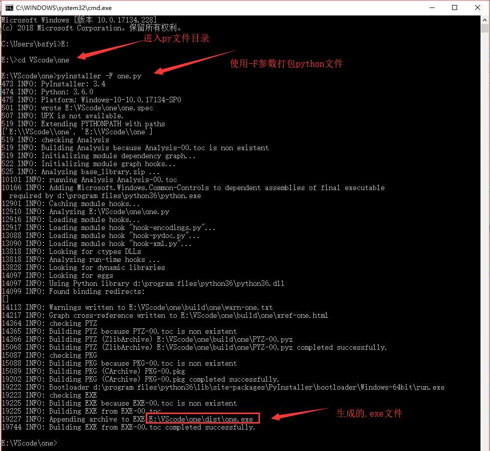
Task: Click the final prompt "E:\VScode\one>"
Action: (29, 443)
